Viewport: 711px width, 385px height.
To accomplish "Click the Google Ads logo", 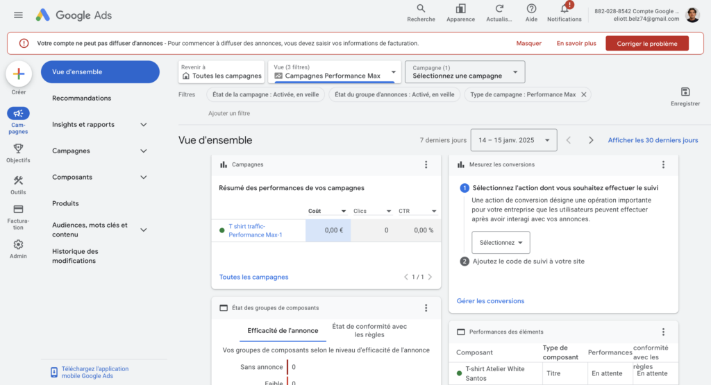I will [x=74, y=15].
